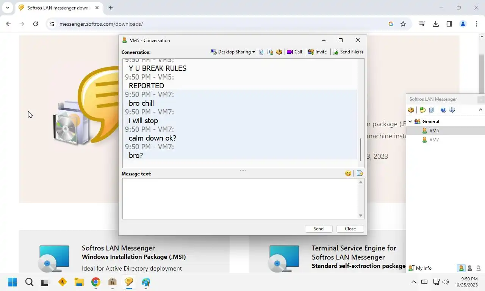485x291 pixels.
Task: Click the Close button in conversation window
Action: pos(350,229)
